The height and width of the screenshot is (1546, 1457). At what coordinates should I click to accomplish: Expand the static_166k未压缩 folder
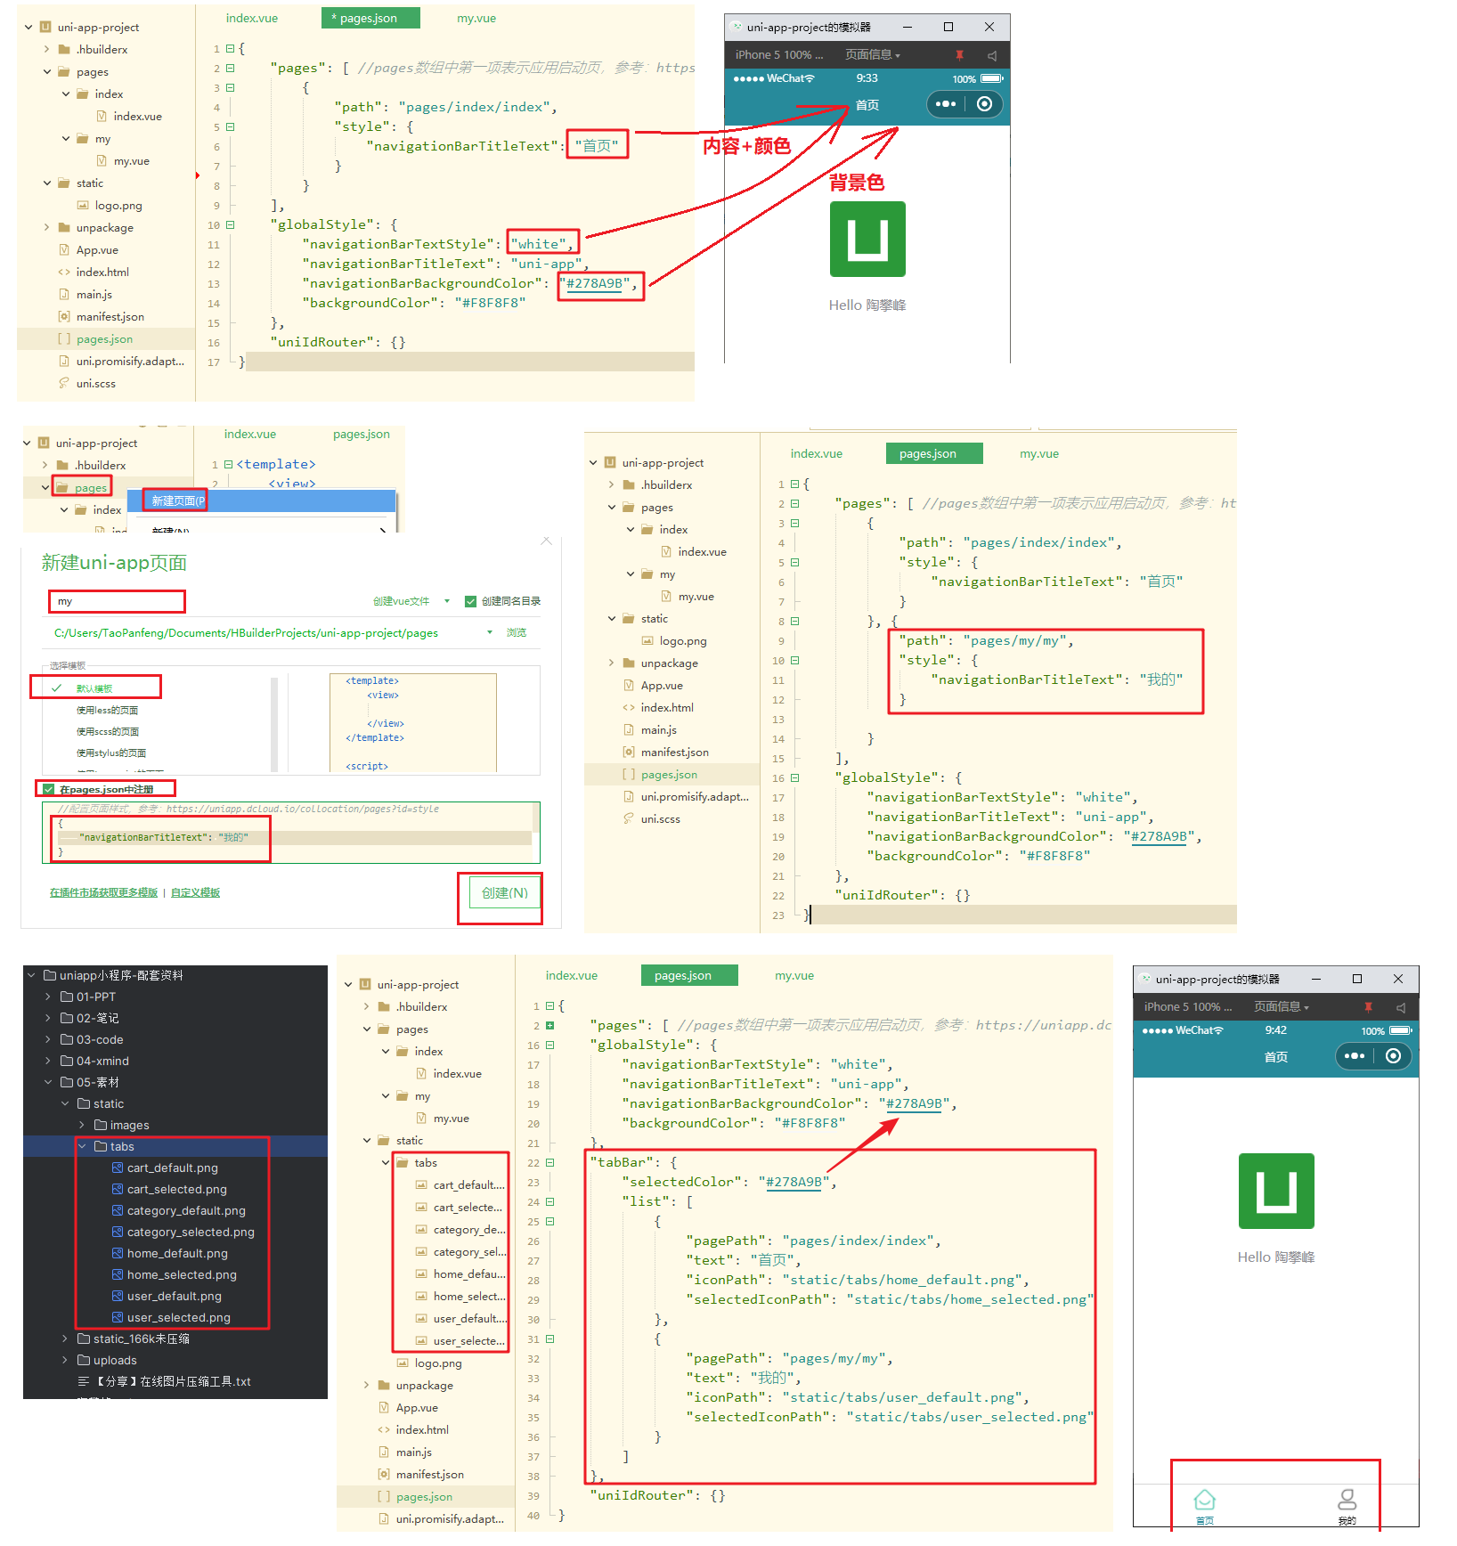65,1339
